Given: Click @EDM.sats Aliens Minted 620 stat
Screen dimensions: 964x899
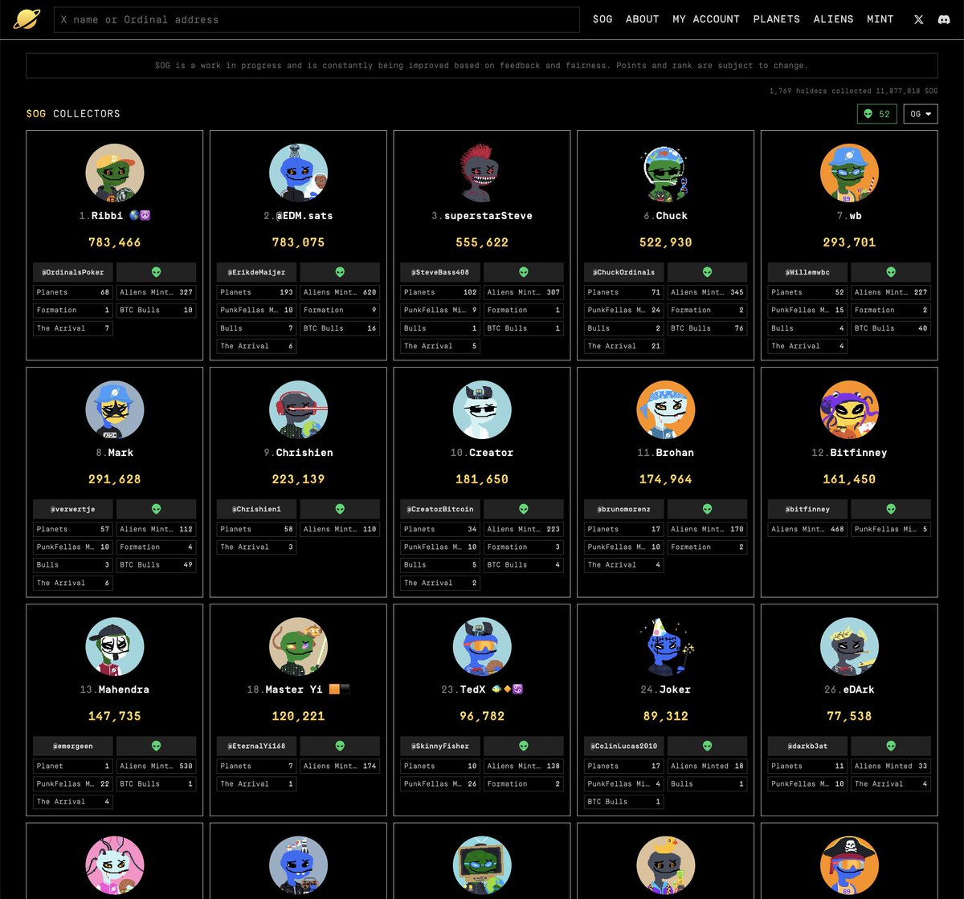Looking at the screenshot, I should (340, 292).
